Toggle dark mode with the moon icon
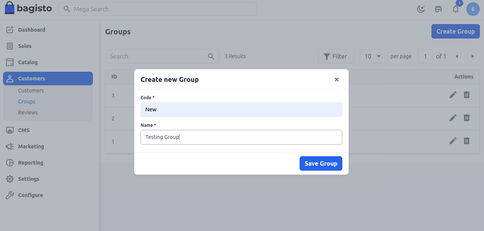 [421, 9]
